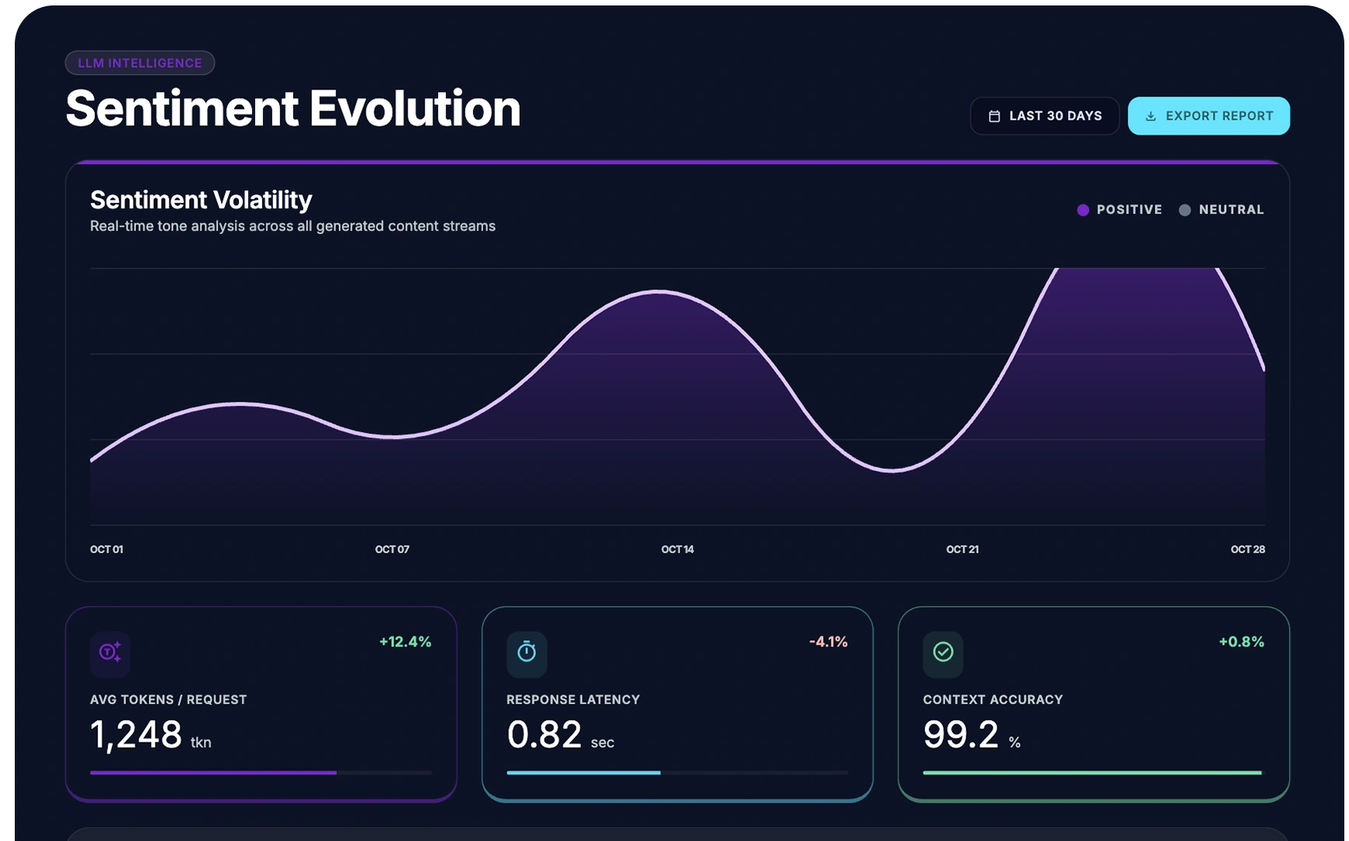Toggle the purple Positive legend dot

click(x=1083, y=210)
